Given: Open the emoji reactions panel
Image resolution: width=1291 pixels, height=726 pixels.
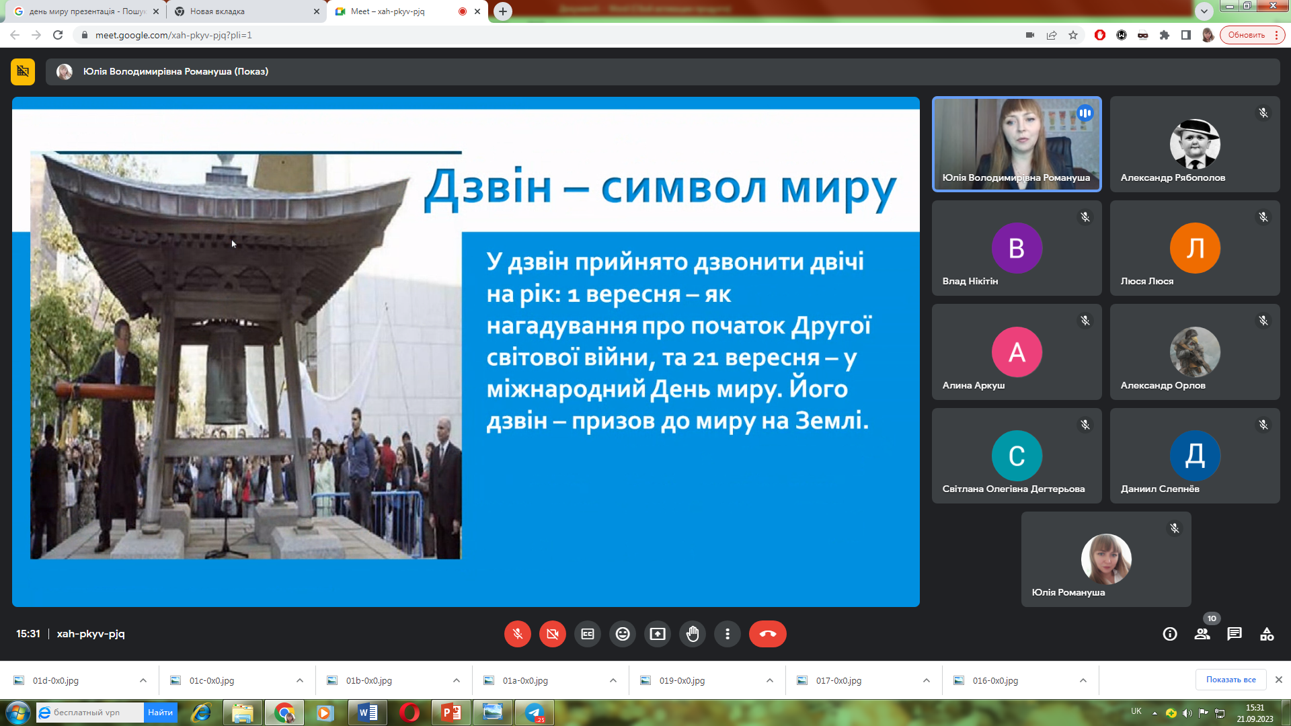Looking at the screenshot, I should [x=623, y=634].
